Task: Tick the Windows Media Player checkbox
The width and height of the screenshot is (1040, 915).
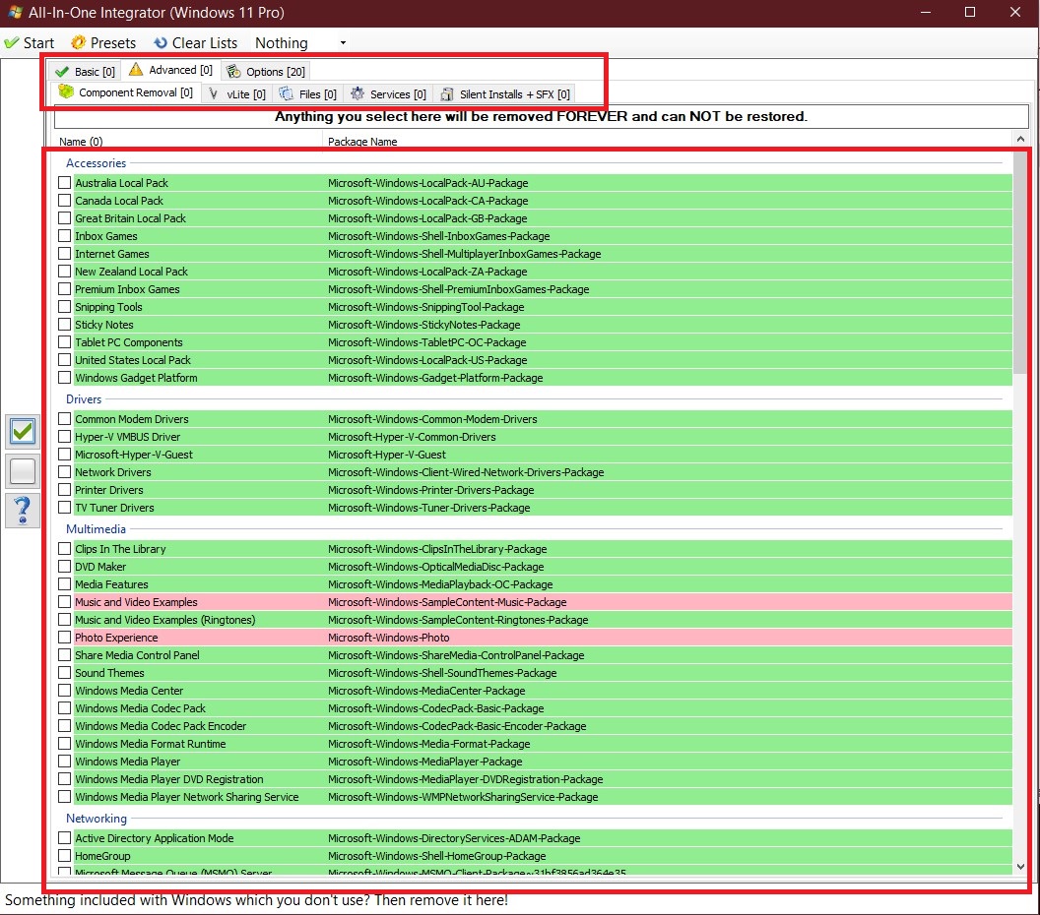Action: (x=64, y=761)
